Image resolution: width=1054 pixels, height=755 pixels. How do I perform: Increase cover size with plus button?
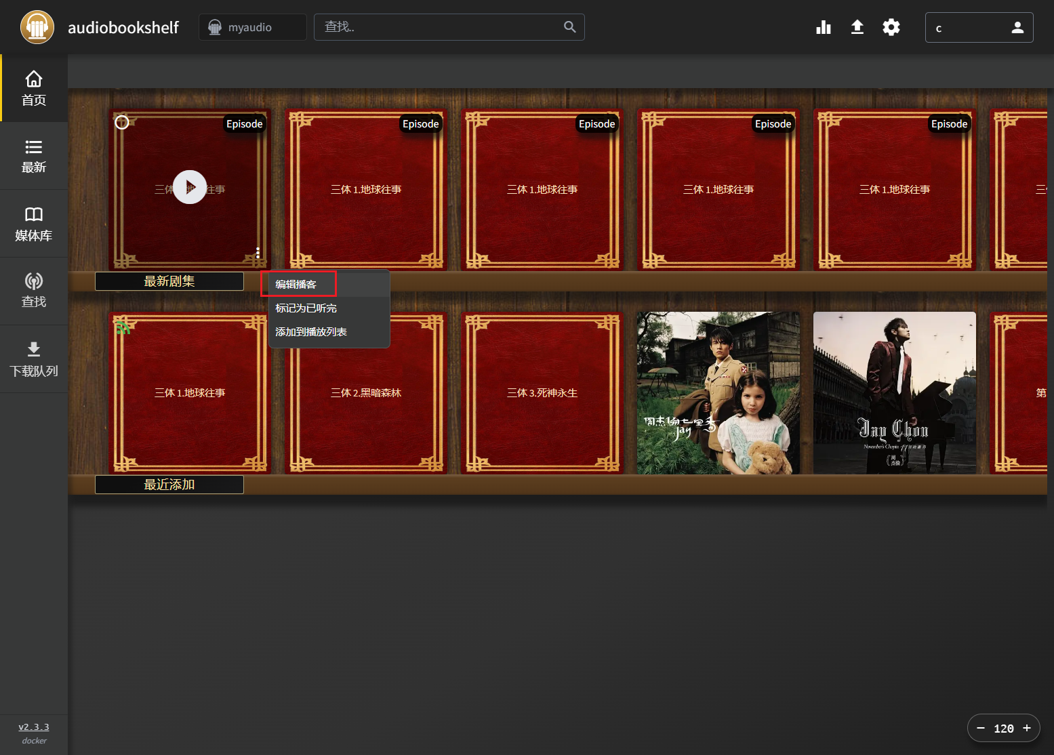(1027, 729)
